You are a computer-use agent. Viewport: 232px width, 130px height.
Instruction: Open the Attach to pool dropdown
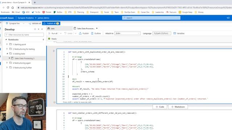pyautogui.click(x=127, y=34)
